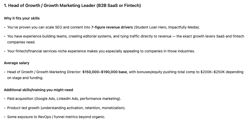Click "Head of Growth / Growth Marketing Director" text
This screenshot has width=250, height=124.
pyautogui.click(x=44, y=72)
